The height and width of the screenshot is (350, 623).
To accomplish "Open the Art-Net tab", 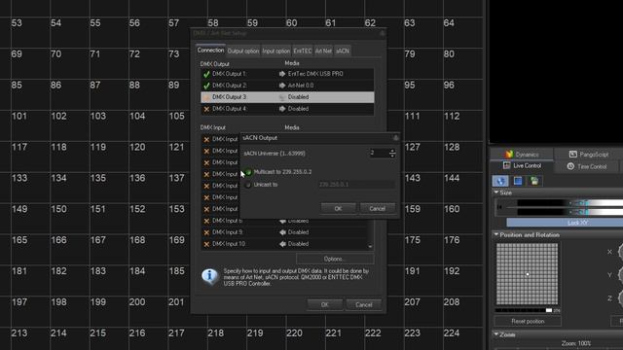I will (x=323, y=52).
